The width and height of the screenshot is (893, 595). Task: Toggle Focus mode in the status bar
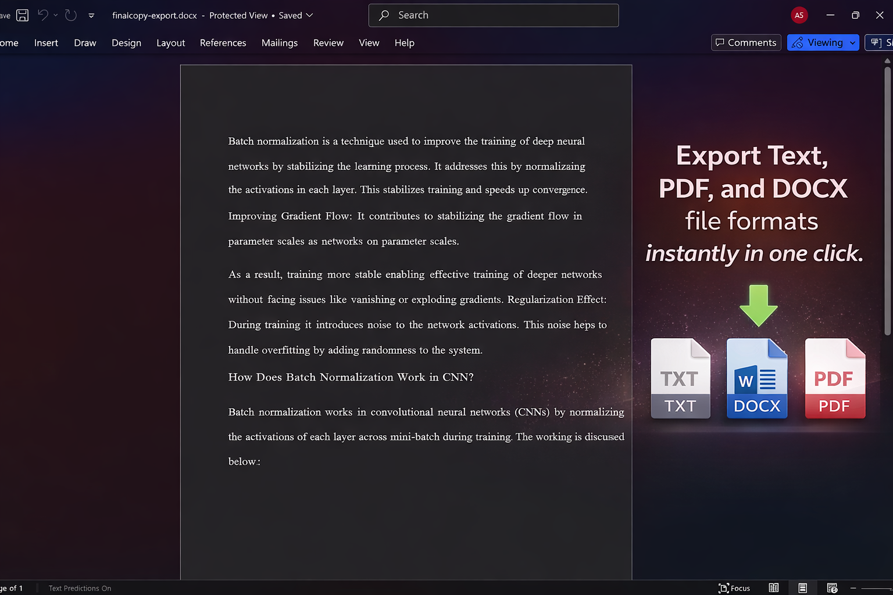pos(734,588)
